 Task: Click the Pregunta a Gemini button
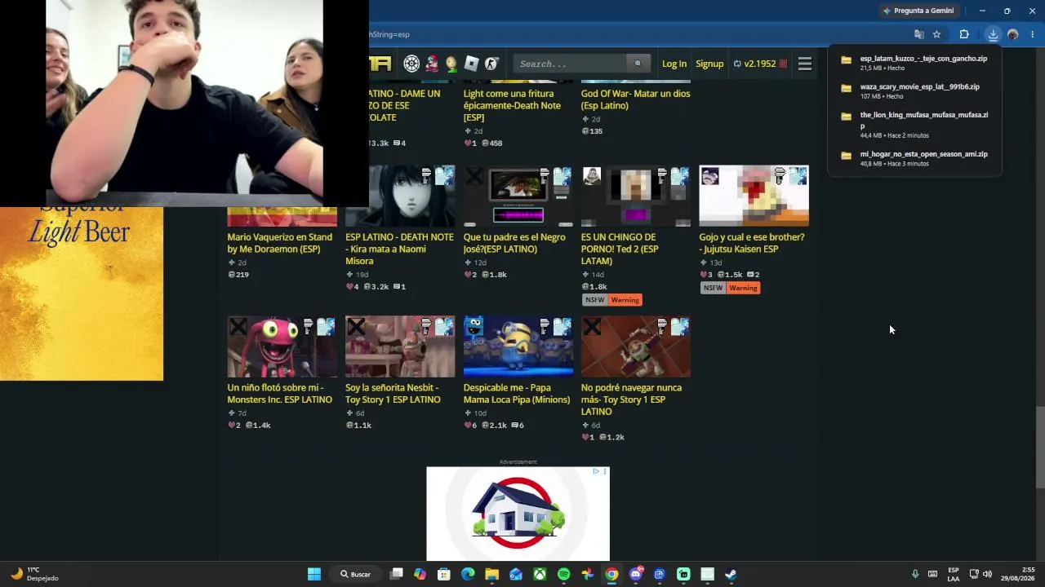pyautogui.click(x=918, y=11)
